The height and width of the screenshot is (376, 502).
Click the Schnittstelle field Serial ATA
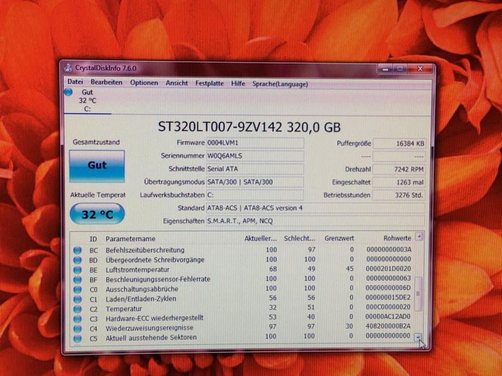click(255, 169)
